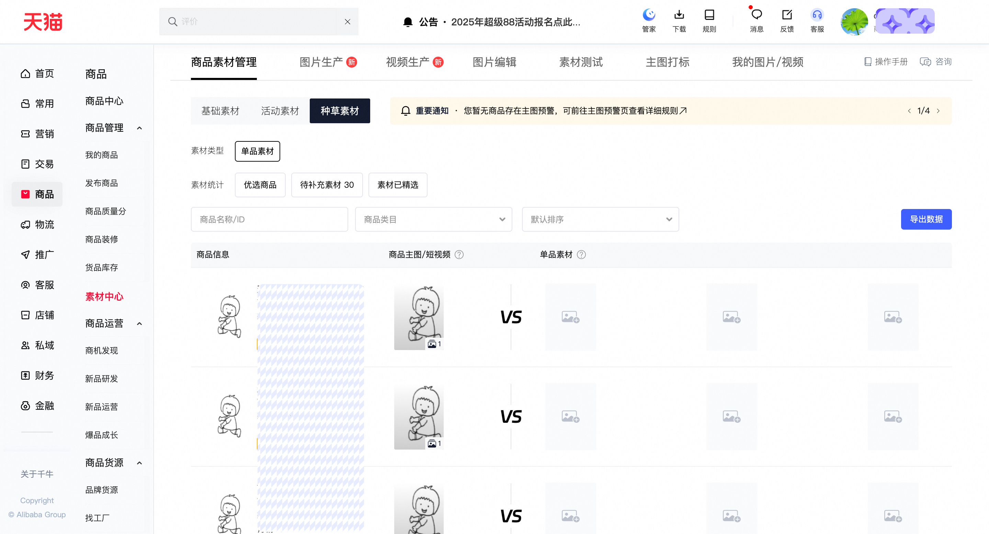
Task: Open the 管家 assistant icon
Action: (x=648, y=21)
